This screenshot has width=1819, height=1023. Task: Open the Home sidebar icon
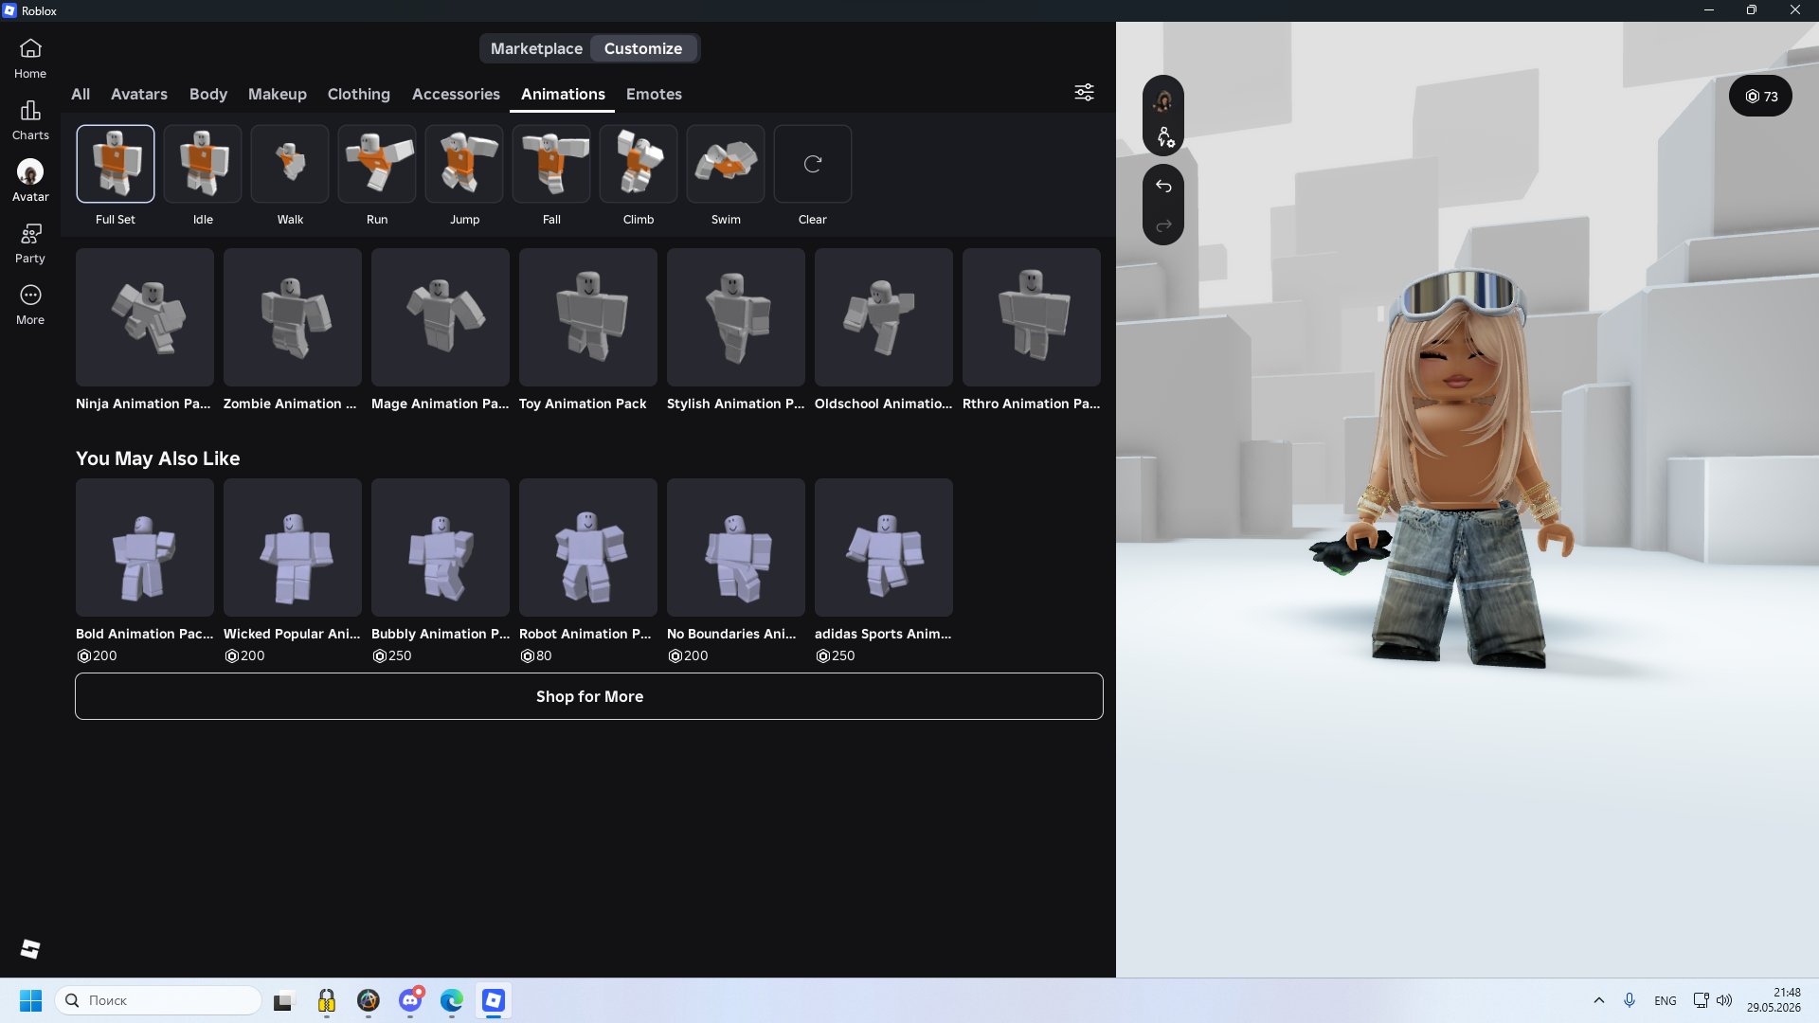point(30,58)
